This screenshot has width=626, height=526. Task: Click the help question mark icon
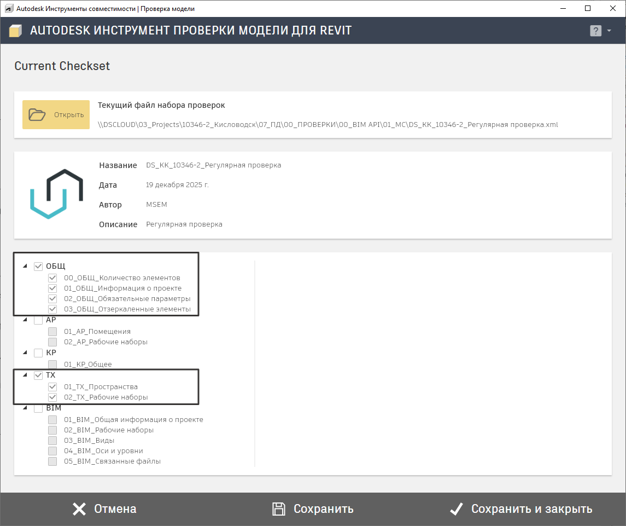pyautogui.click(x=595, y=31)
